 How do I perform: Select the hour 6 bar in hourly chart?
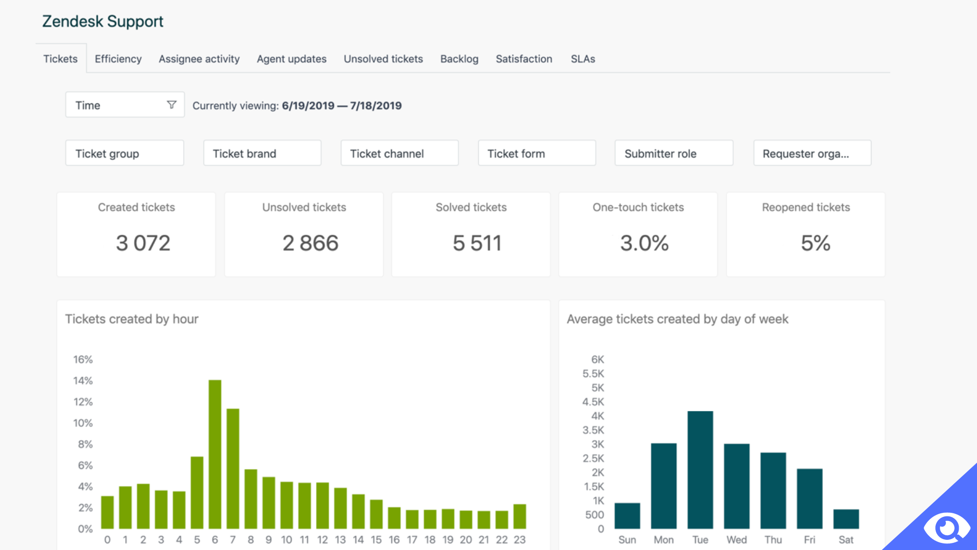[x=215, y=454]
